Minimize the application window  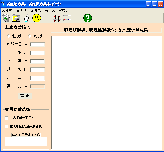(148, 4)
